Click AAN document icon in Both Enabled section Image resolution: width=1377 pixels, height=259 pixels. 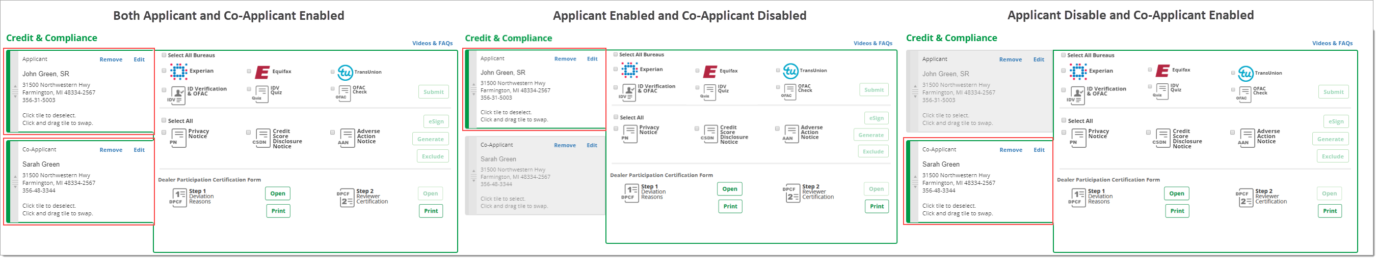346,138
